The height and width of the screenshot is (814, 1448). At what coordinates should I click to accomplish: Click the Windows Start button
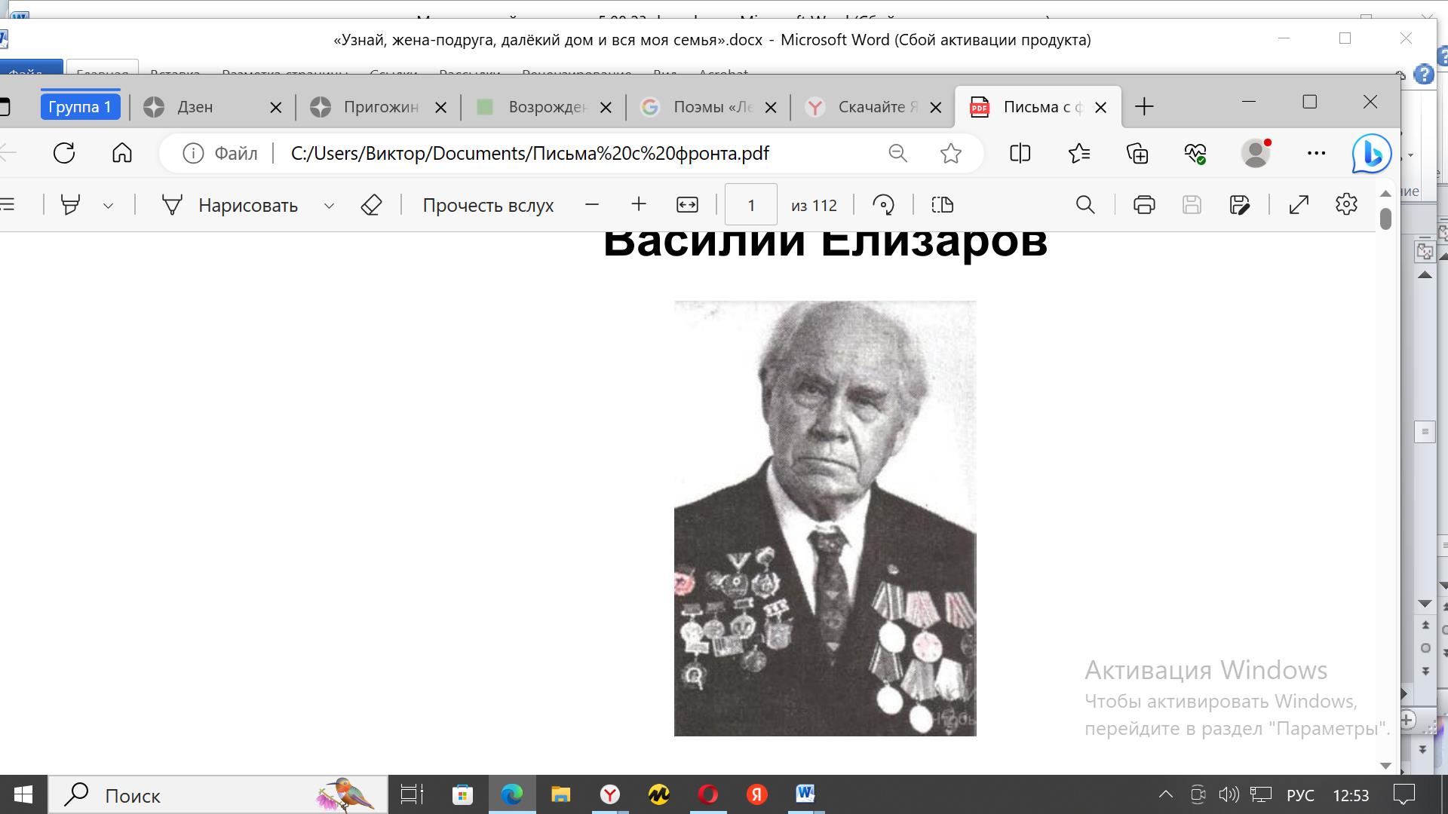tap(23, 794)
